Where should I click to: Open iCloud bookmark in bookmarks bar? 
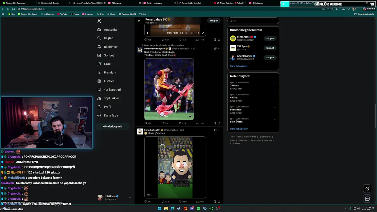(x=111, y=14)
